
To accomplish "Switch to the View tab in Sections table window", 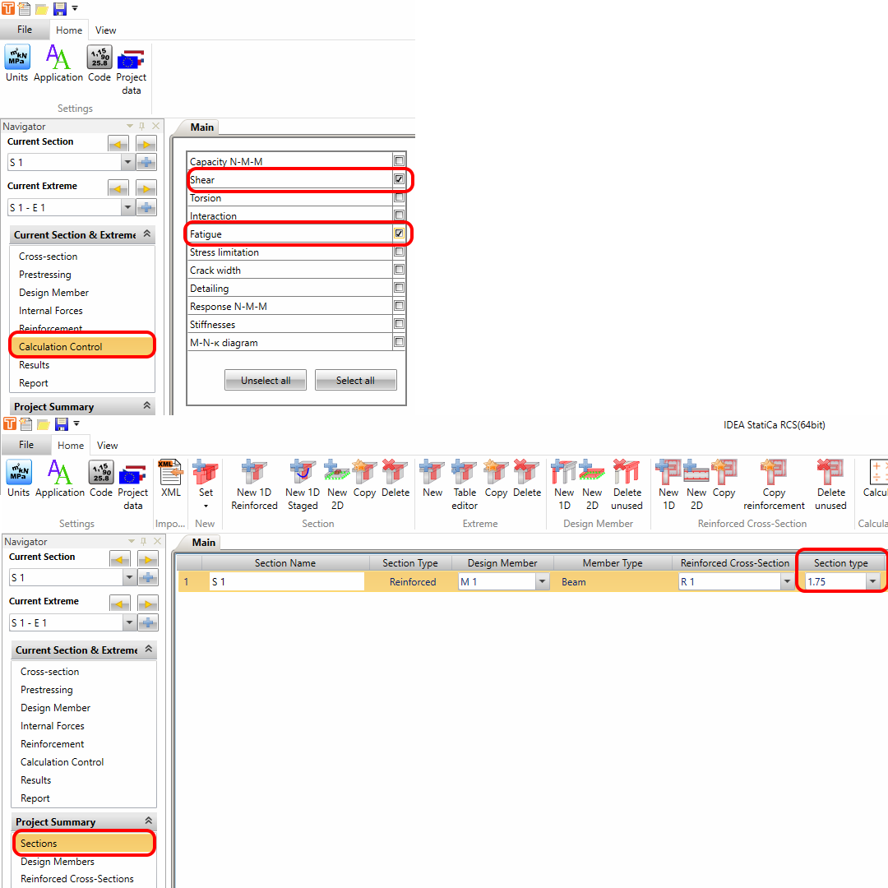I will tap(107, 445).
